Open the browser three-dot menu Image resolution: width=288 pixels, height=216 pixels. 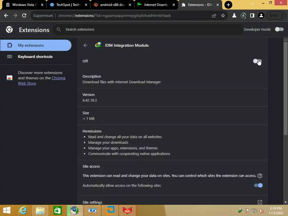tap(282, 16)
